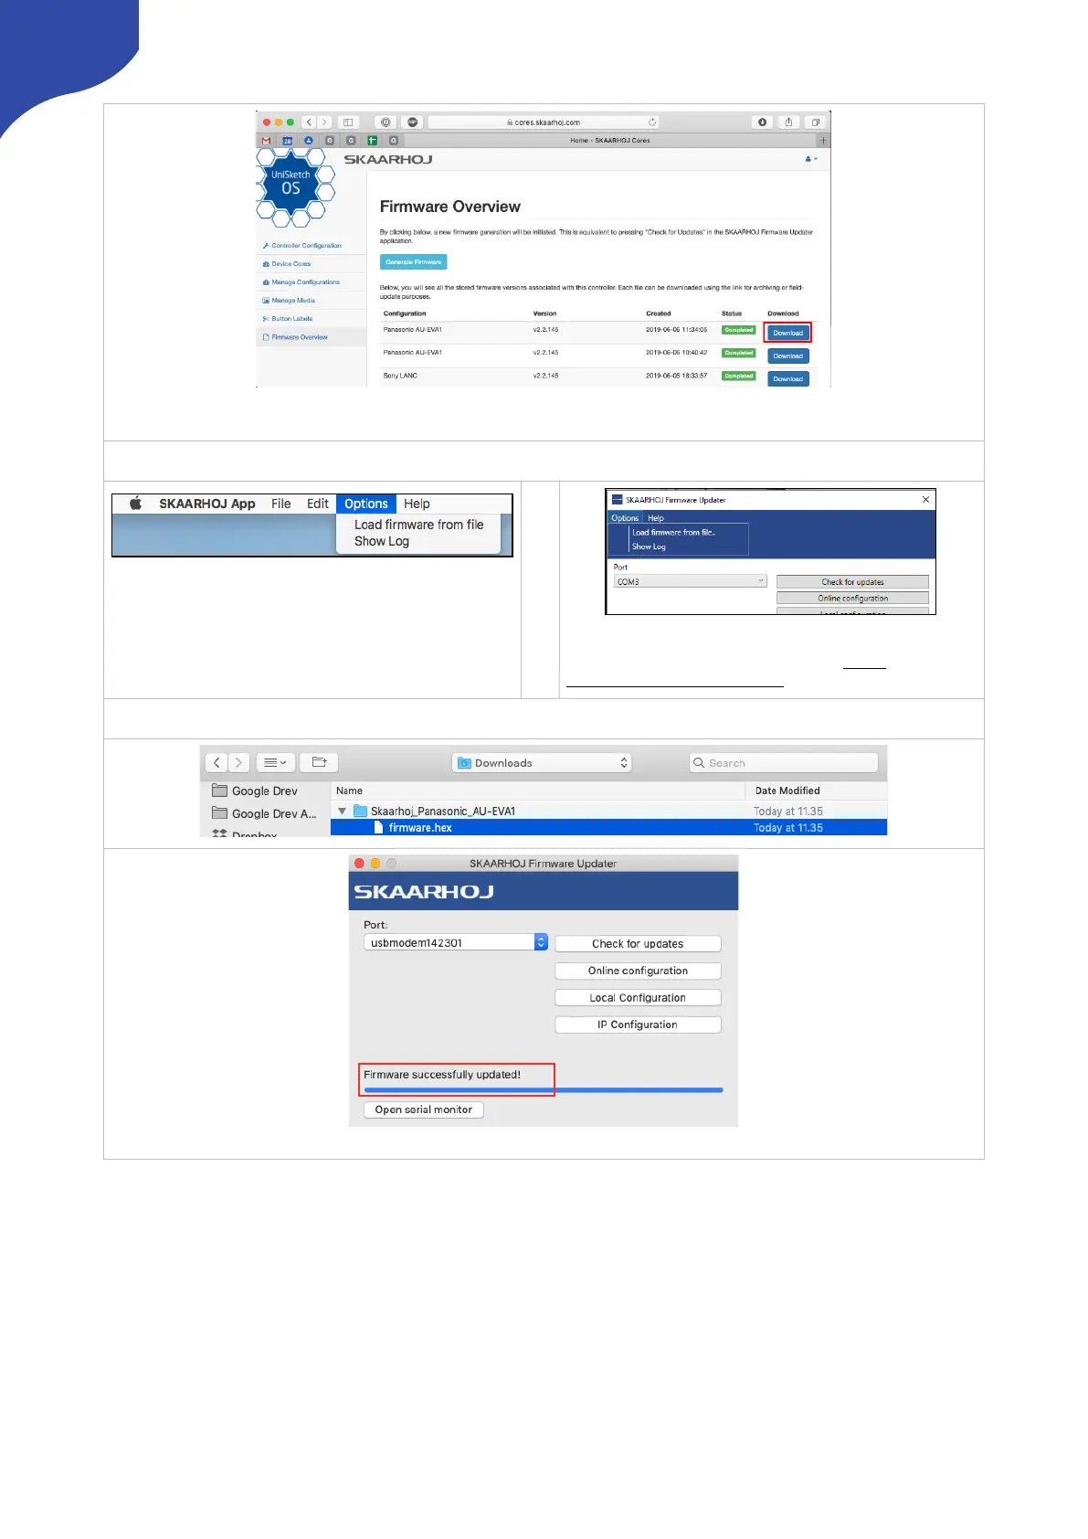Click the IP Configuration button
This screenshot has height=1539, width=1088.
638,1024
